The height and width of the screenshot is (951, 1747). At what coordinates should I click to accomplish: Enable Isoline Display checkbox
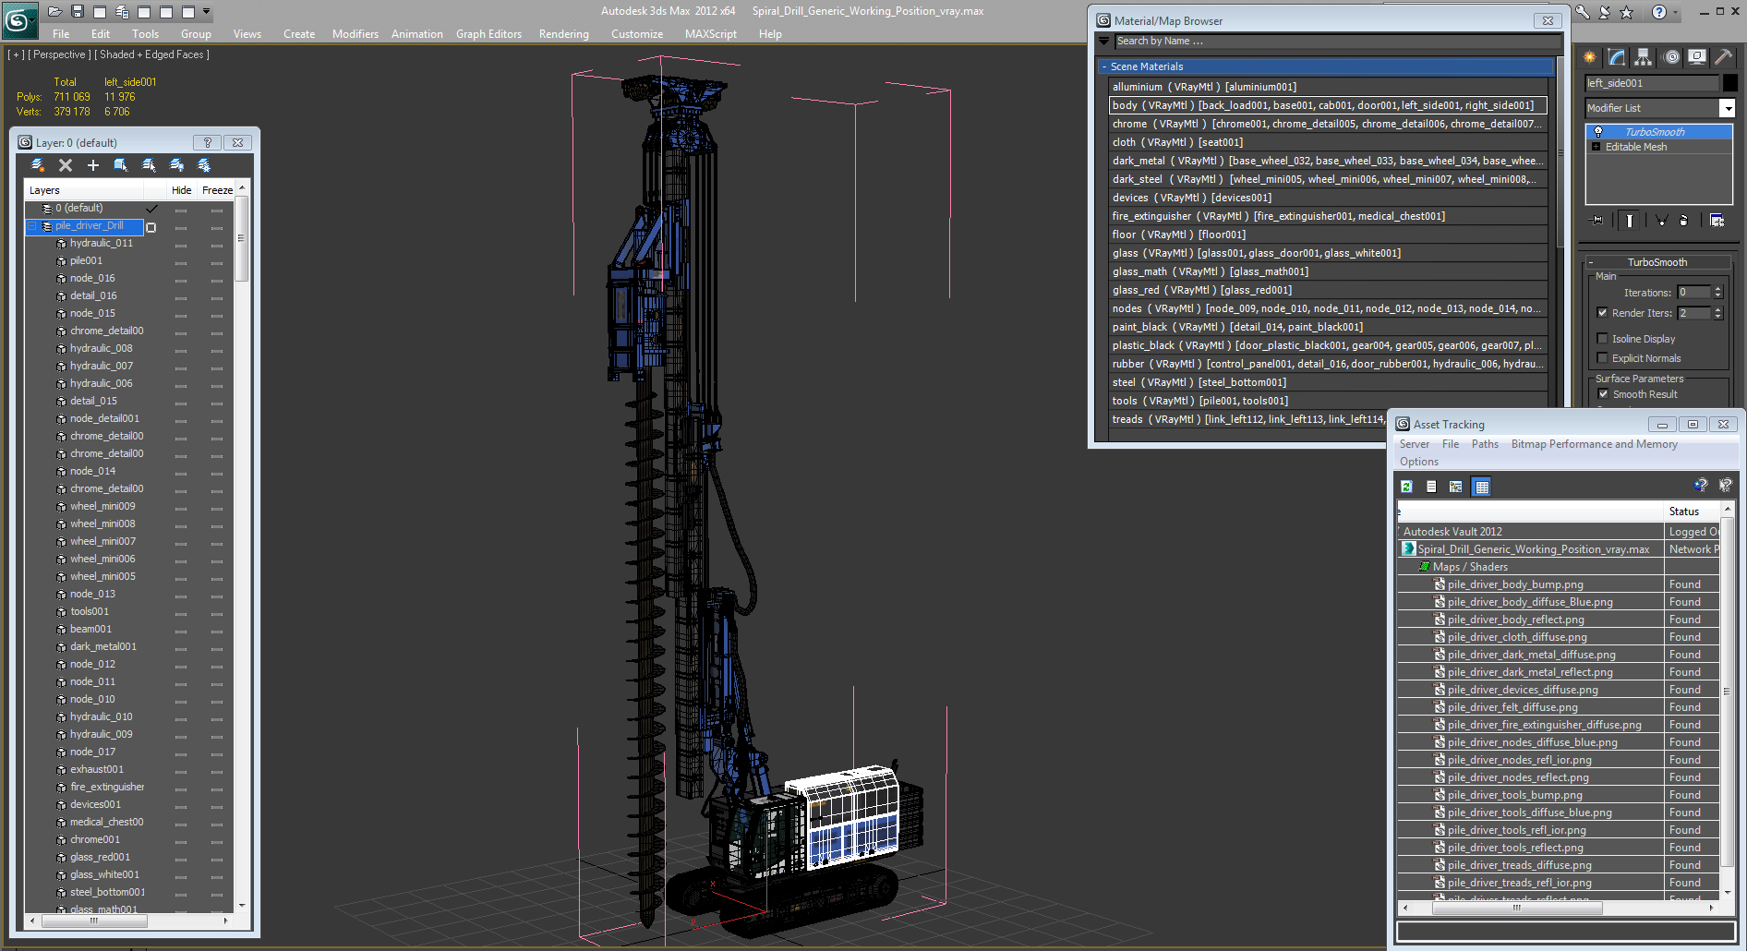1603,339
